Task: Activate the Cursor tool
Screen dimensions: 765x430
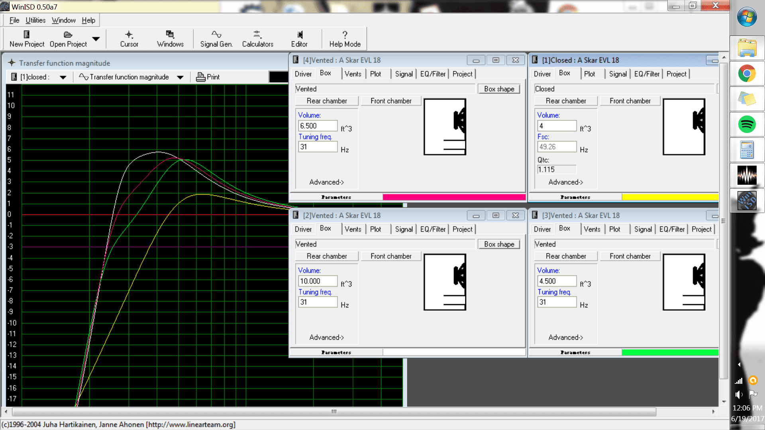Action: pyautogui.click(x=129, y=39)
